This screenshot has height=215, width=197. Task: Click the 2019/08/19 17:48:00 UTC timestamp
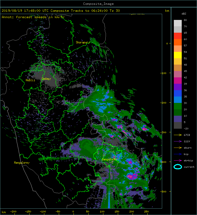[x=25, y=10]
